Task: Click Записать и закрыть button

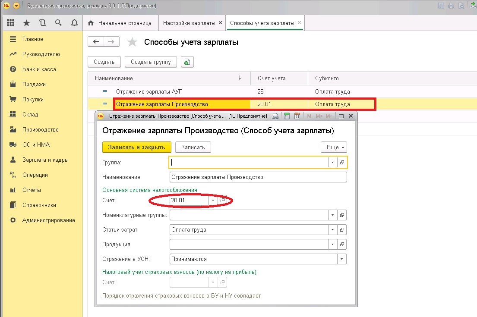Action: pyautogui.click(x=136, y=147)
